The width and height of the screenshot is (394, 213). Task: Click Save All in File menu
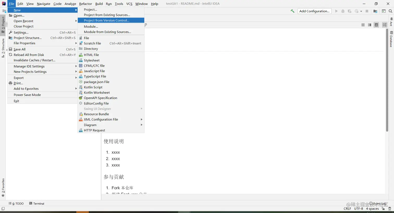[43, 49]
